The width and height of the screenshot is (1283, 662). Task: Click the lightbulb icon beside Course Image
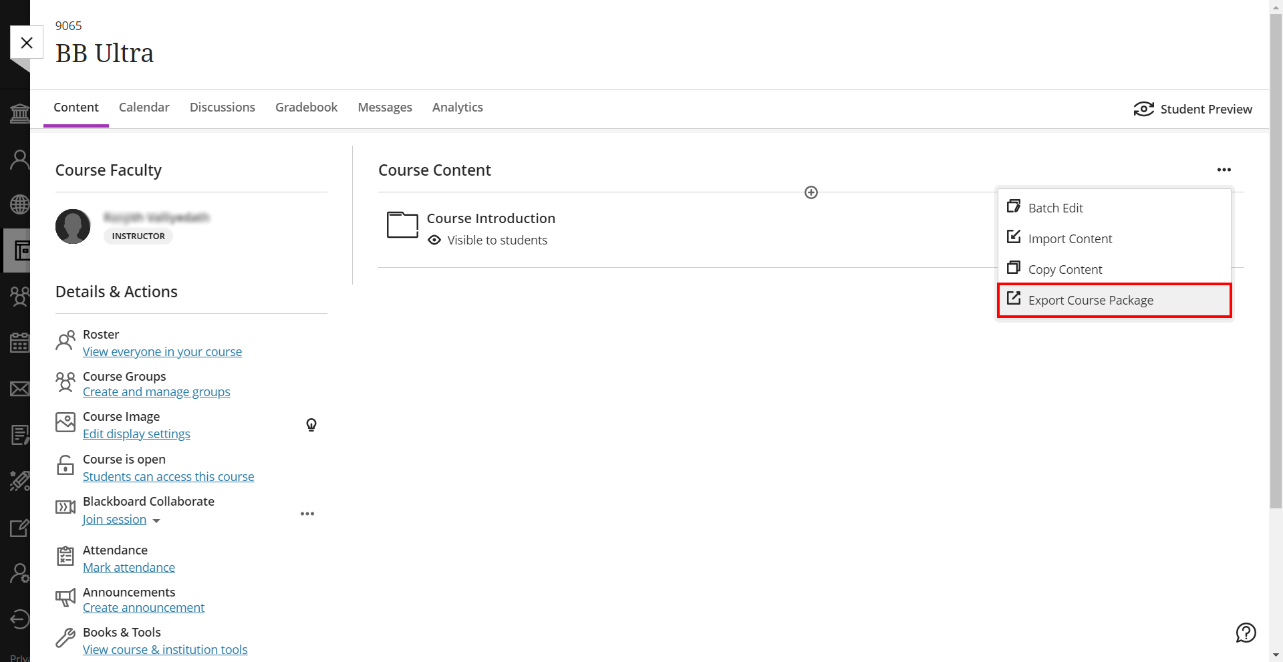tap(311, 425)
